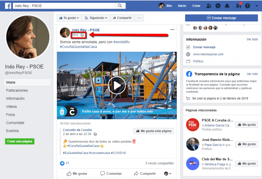
Task: Open Publicaciones in the sidebar
Action: [17, 90]
